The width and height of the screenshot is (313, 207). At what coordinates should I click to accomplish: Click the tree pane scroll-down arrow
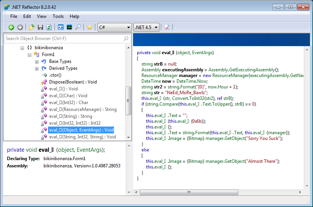[128, 137]
